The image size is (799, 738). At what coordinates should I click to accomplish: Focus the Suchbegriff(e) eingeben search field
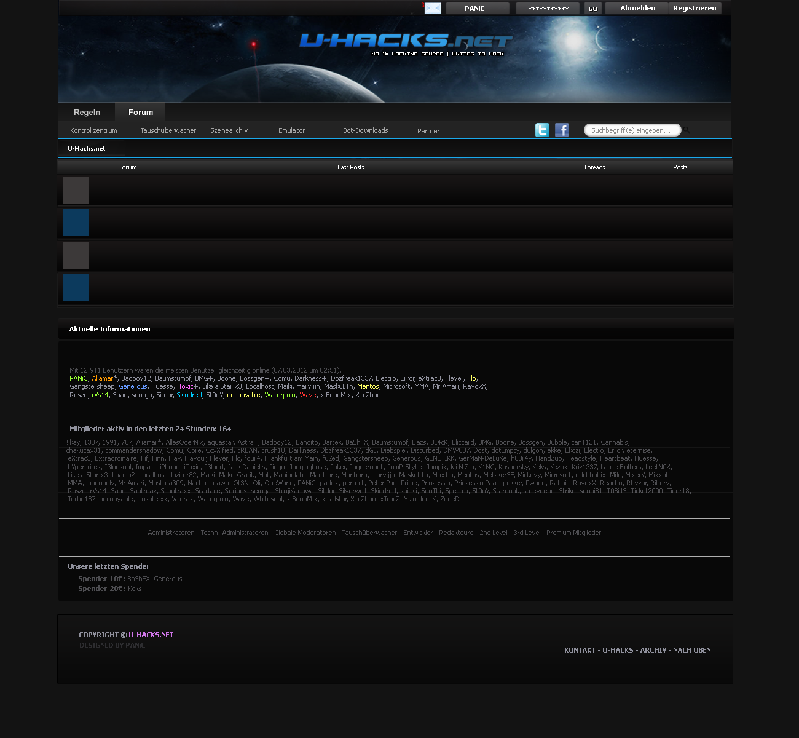pos(632,130)
